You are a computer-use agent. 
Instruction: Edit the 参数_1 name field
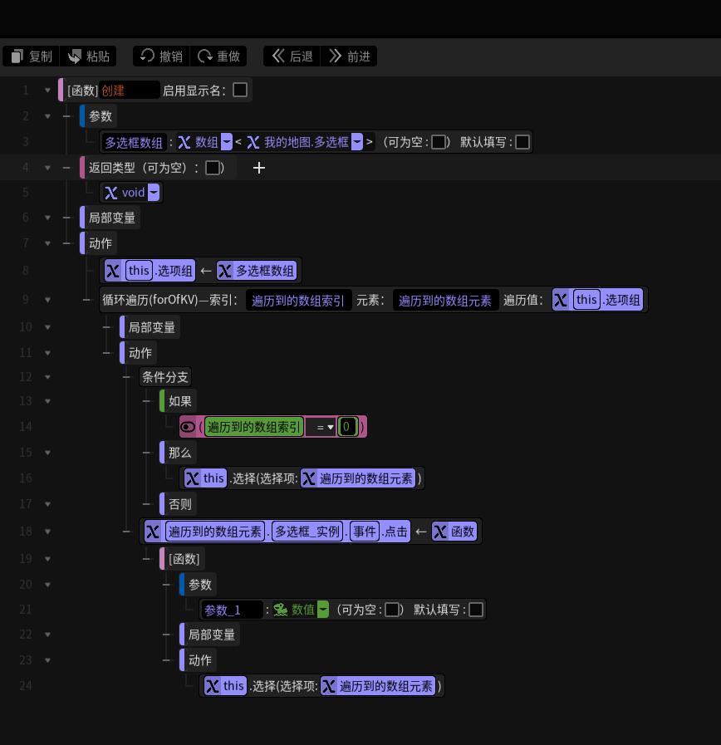point(232,610)
